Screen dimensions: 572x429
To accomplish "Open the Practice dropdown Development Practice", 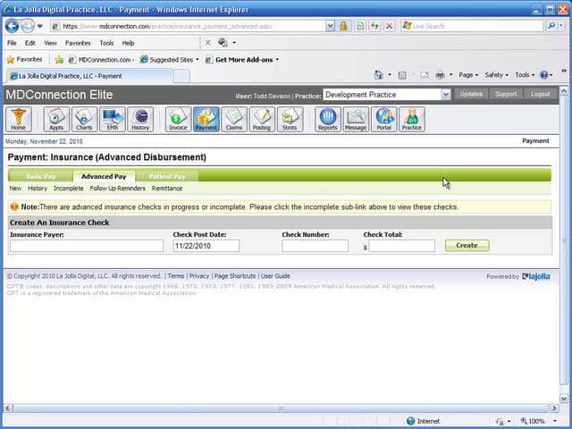I will (387, 95).
